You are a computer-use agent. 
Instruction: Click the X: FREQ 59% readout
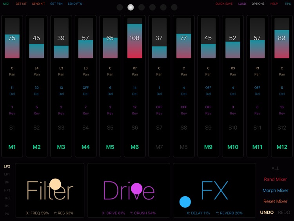37,213
